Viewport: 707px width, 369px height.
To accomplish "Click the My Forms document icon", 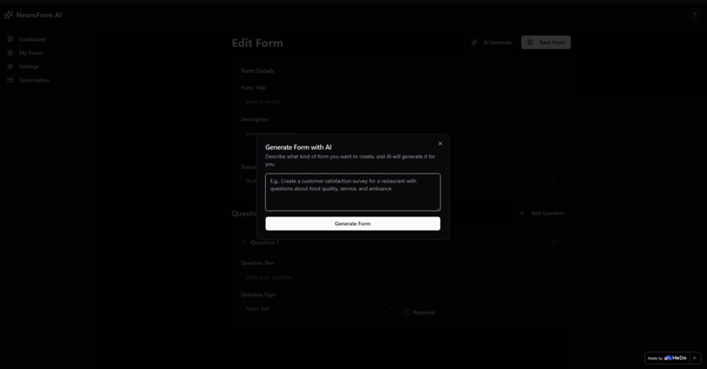I will (x=11, y=53).
